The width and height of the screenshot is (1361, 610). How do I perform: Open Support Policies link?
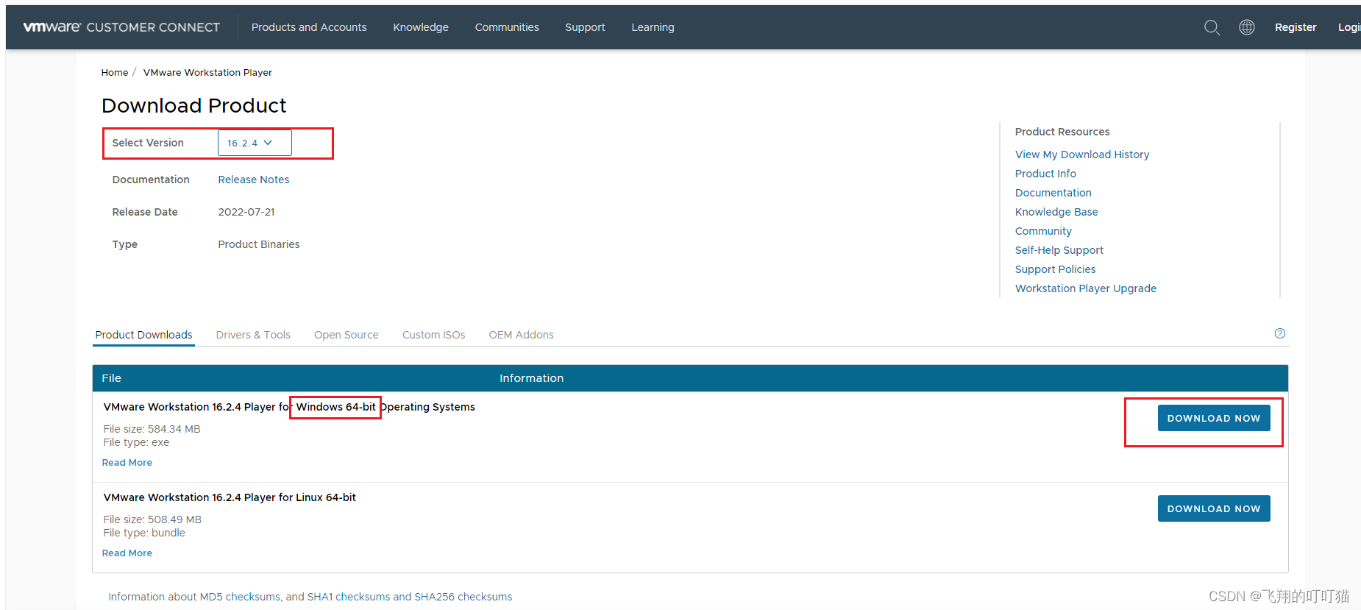click(1056, 269)
